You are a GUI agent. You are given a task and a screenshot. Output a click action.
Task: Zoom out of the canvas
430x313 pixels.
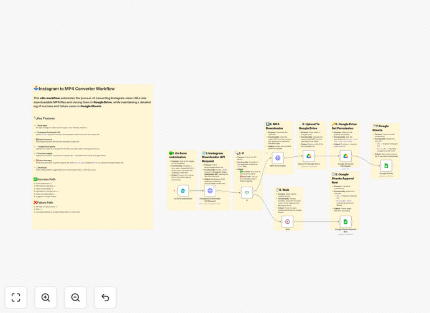[x=75, y=298]
